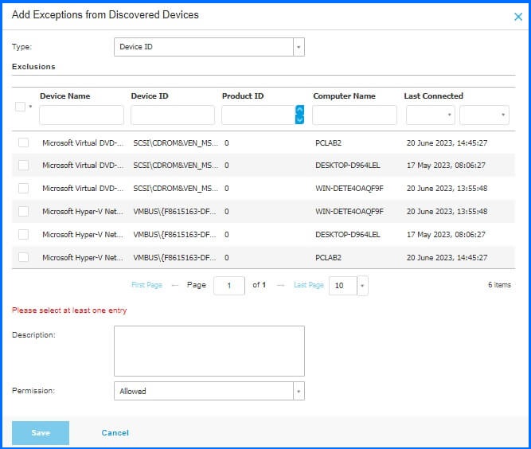Check the Hyper-V Net row for DESKTOP-D964LEL
The height and width of the screenshot is (449, 531).
23,234
